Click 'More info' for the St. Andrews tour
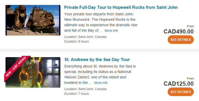The height and width of the screenshot is (101, 199). click(101, 83)
